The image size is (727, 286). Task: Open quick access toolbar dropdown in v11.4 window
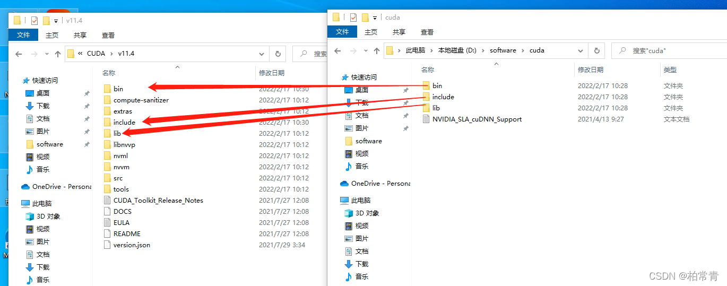click(x=56, y=21)
